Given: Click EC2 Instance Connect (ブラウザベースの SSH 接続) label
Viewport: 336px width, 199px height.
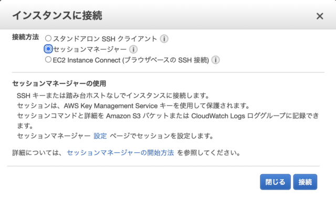Looking at the screenshot, I should tap(131, 60).
